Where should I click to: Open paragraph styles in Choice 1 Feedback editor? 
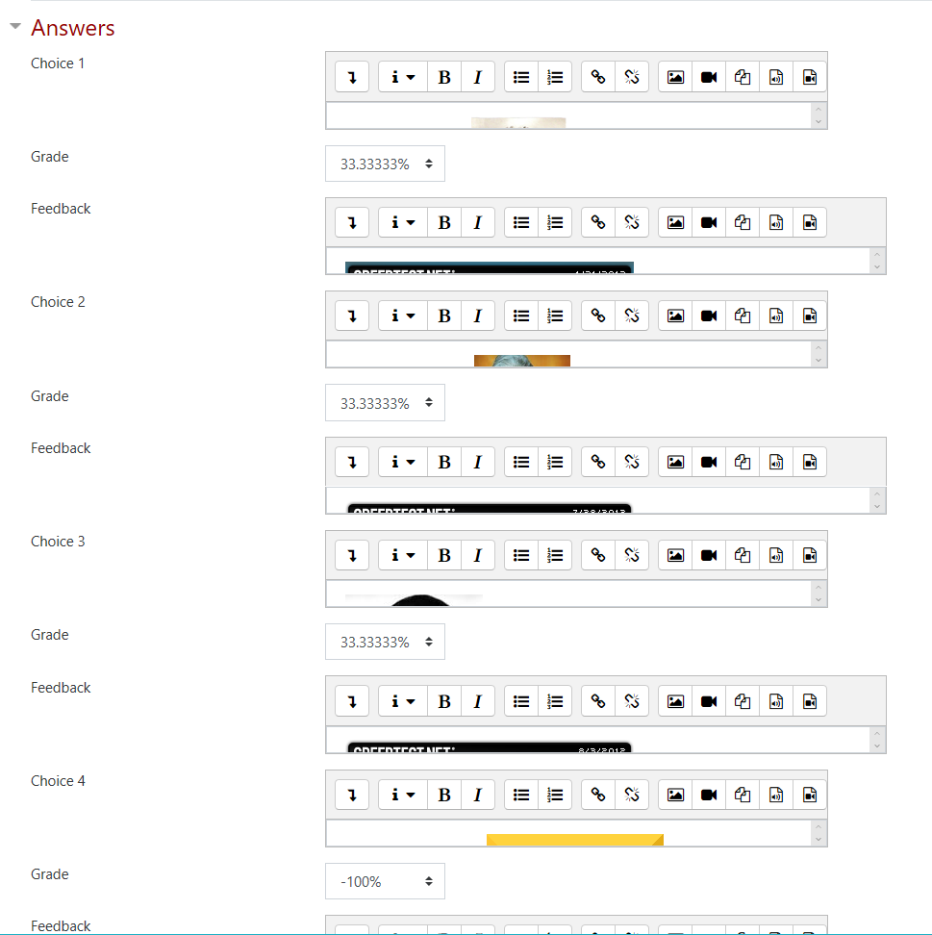(402, 222)
